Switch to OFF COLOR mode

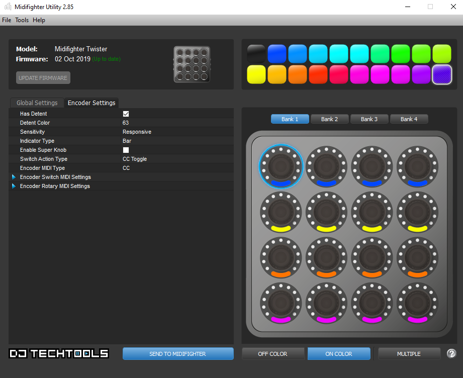pyautogui.click(x=272, y=354)
